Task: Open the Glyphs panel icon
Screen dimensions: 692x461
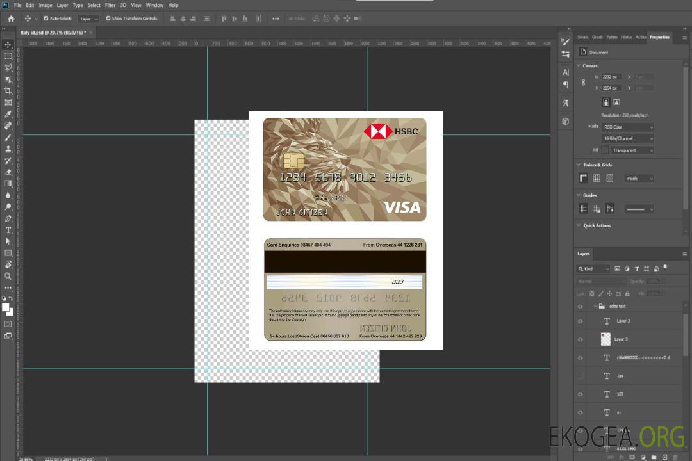Action: click(x=566, y=103)
